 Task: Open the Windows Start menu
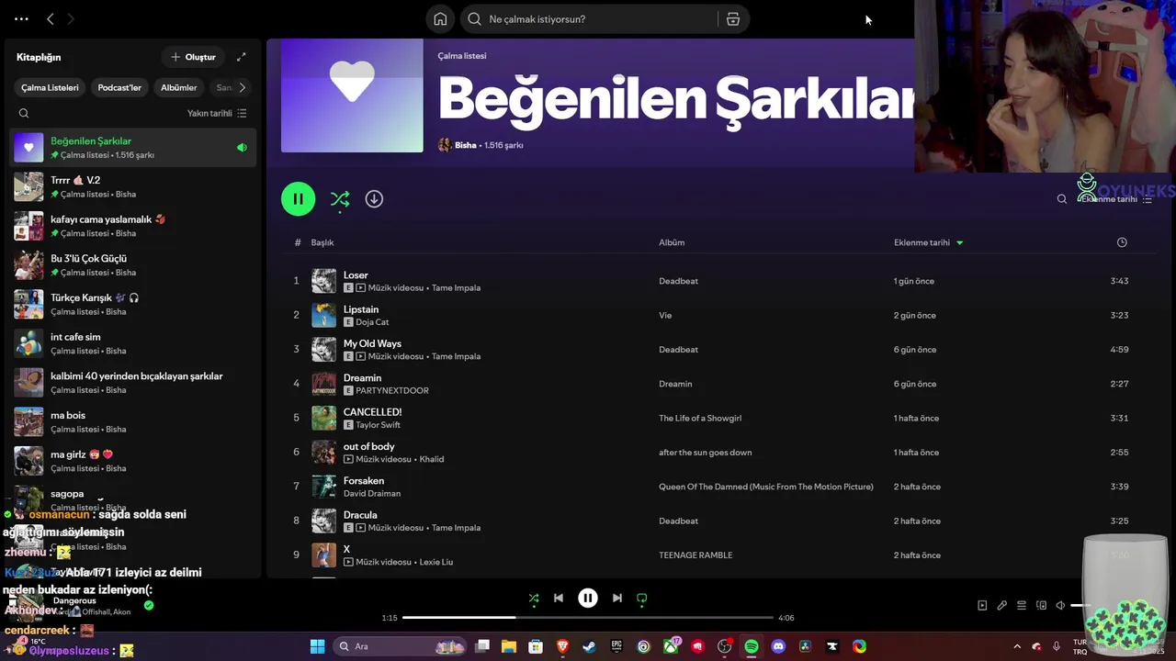pos(317,646)
